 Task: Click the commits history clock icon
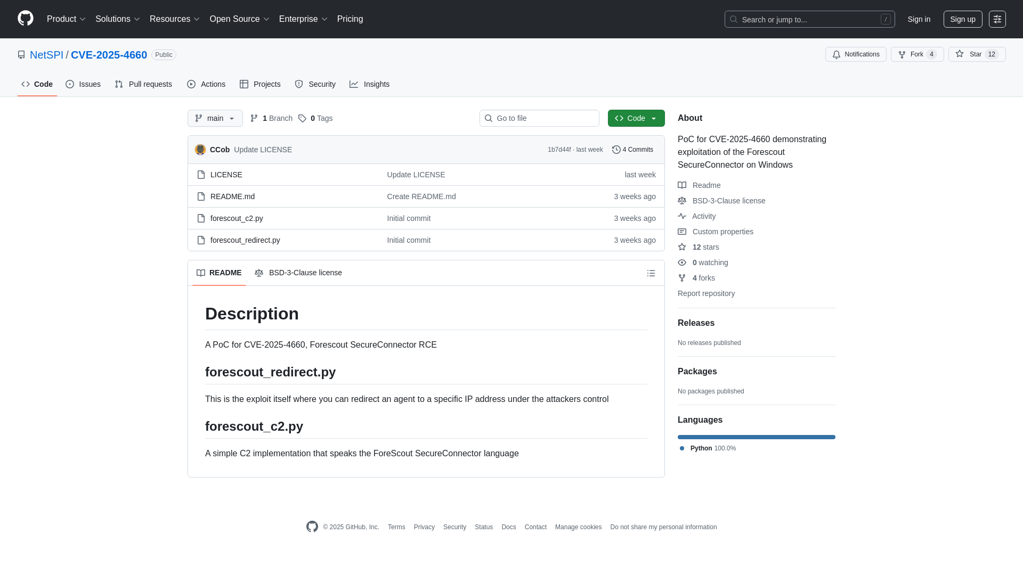[x=616, y=150]
